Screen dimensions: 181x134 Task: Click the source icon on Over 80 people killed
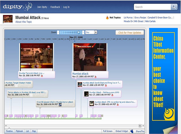pyautogui.click(x=60, y=105)
